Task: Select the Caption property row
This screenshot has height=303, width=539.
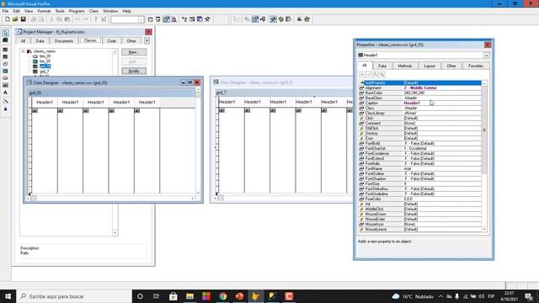Action: (419, 103)
